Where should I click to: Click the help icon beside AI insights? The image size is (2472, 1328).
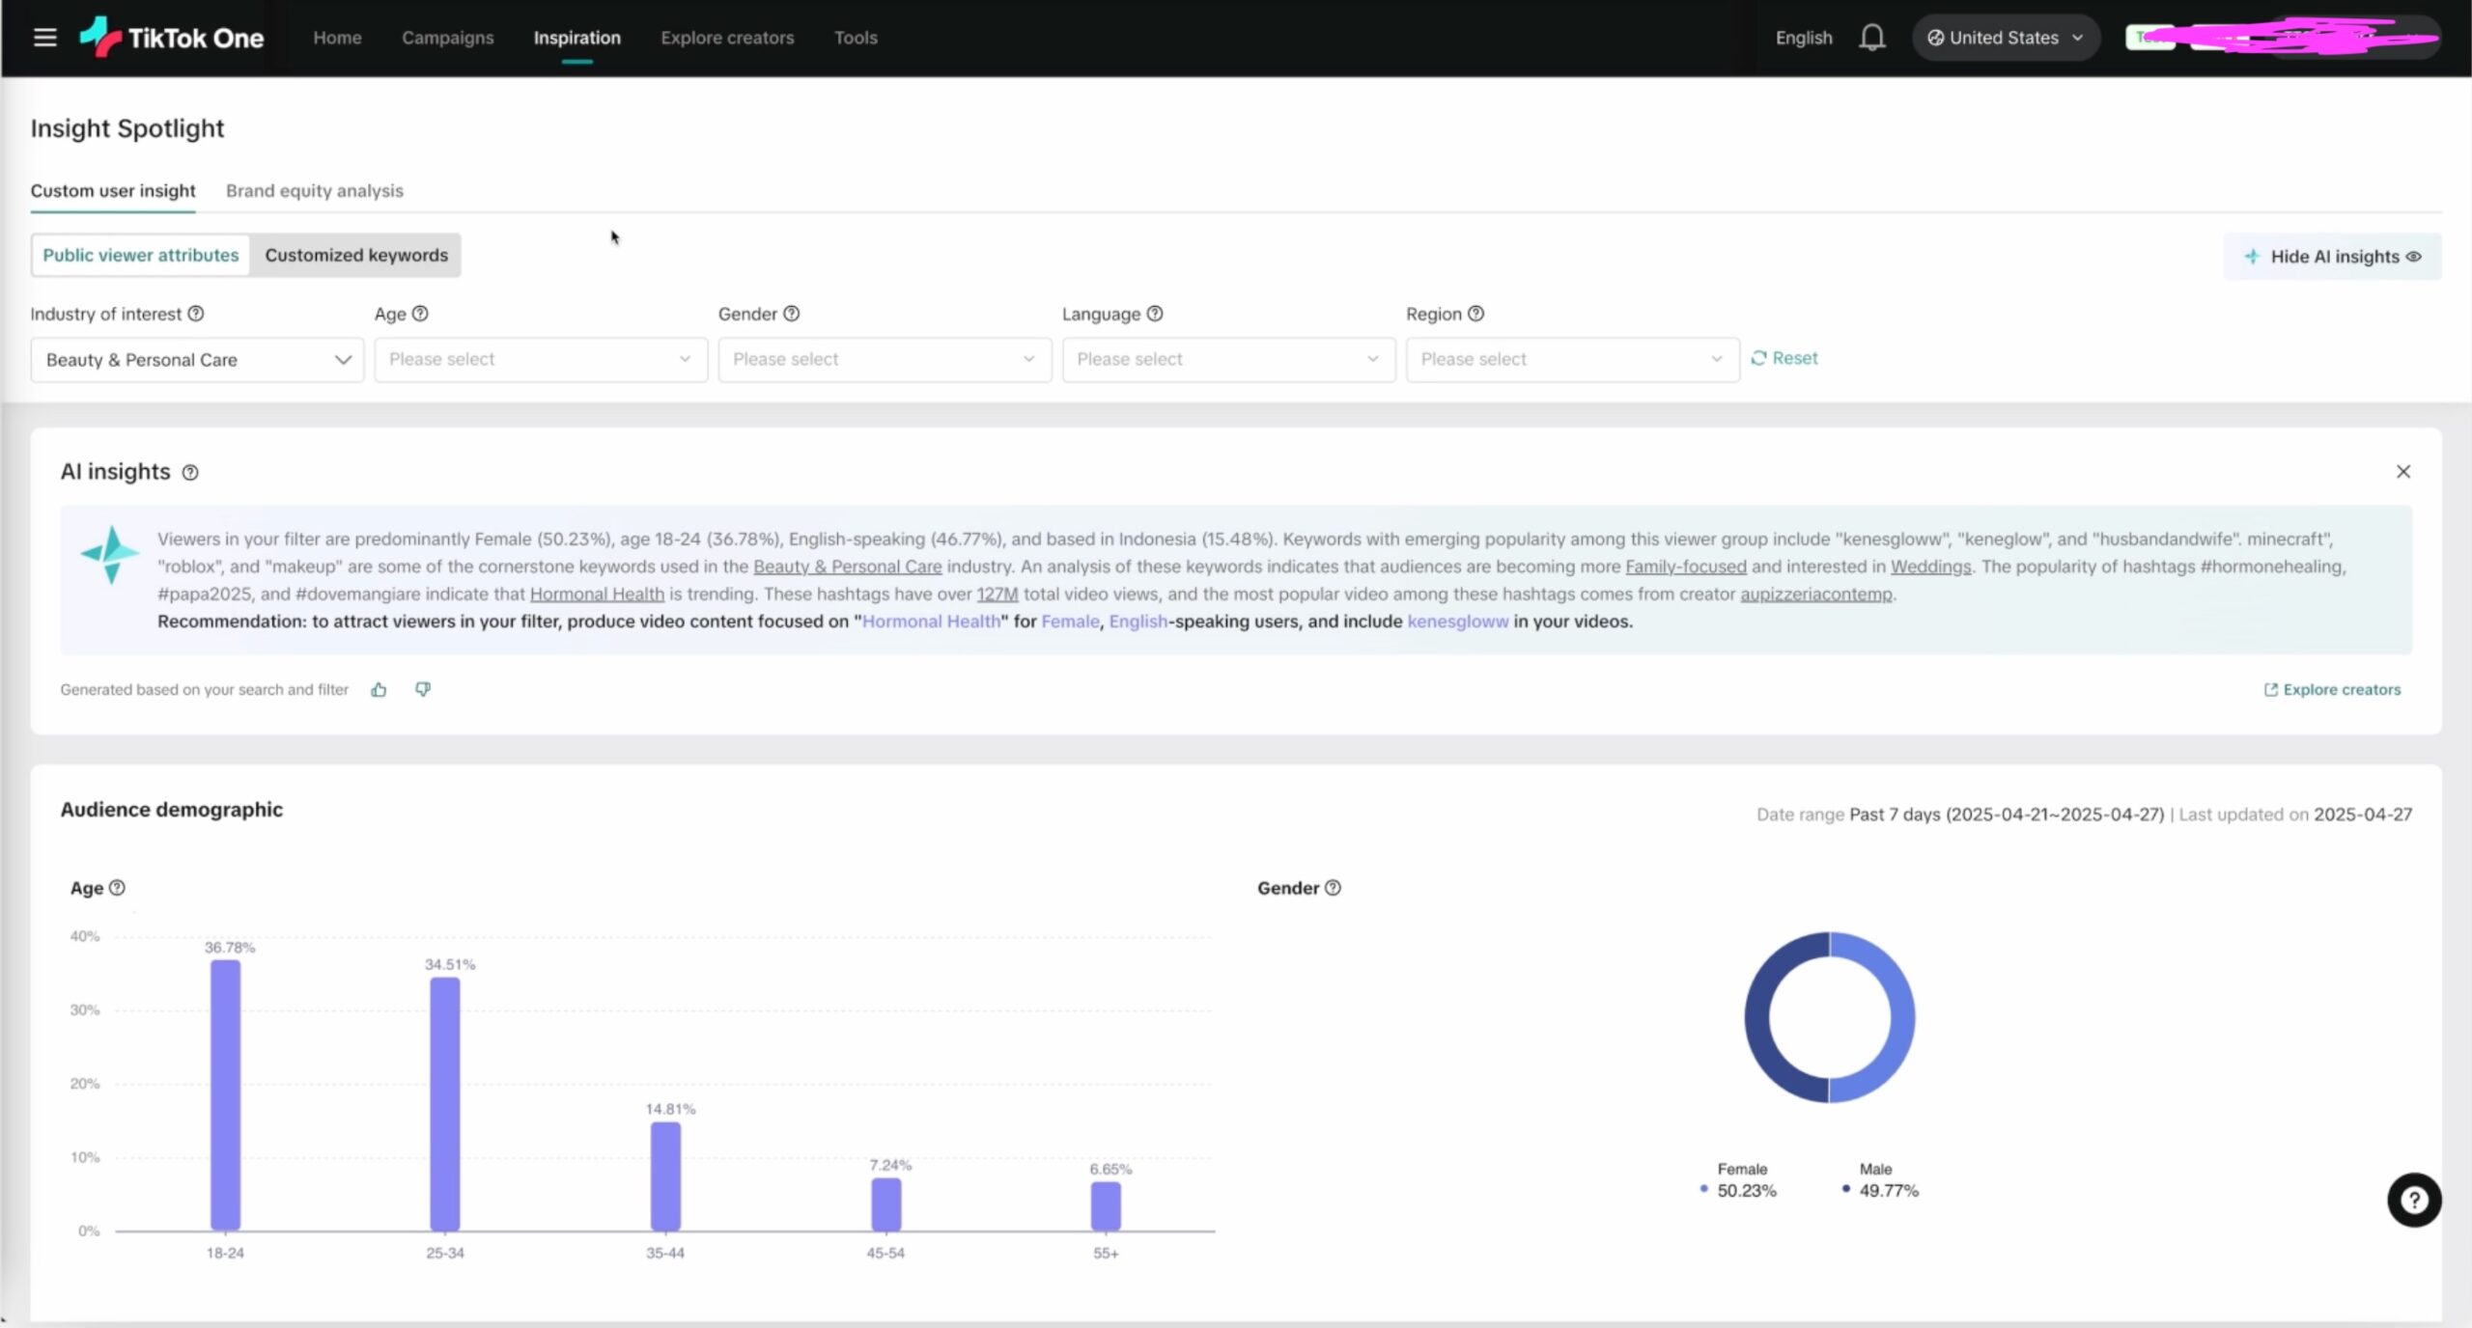click(x=190, y=473)
